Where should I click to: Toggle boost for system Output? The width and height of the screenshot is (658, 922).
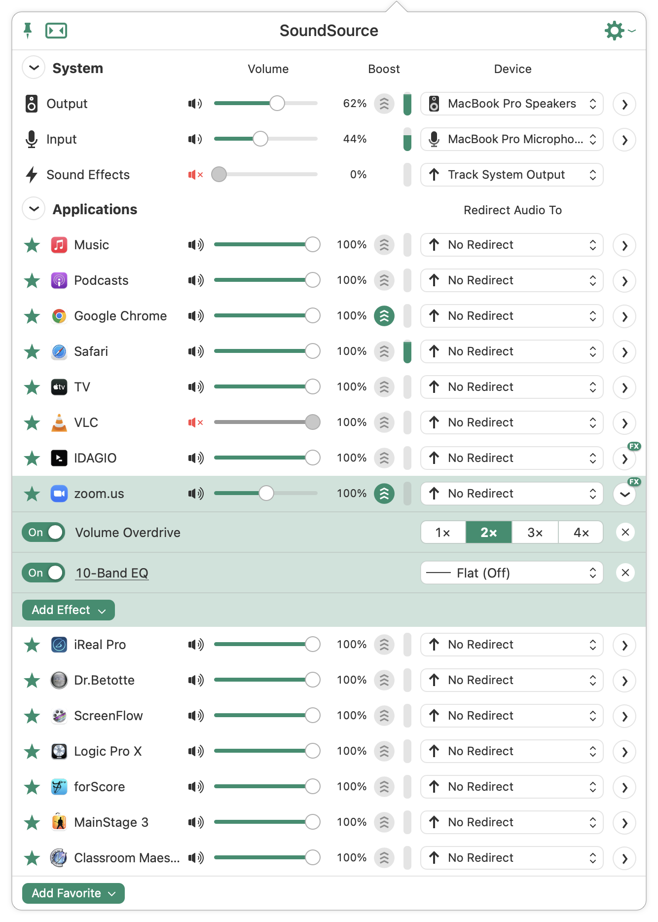pyautogui.click(x=384, y=104)
